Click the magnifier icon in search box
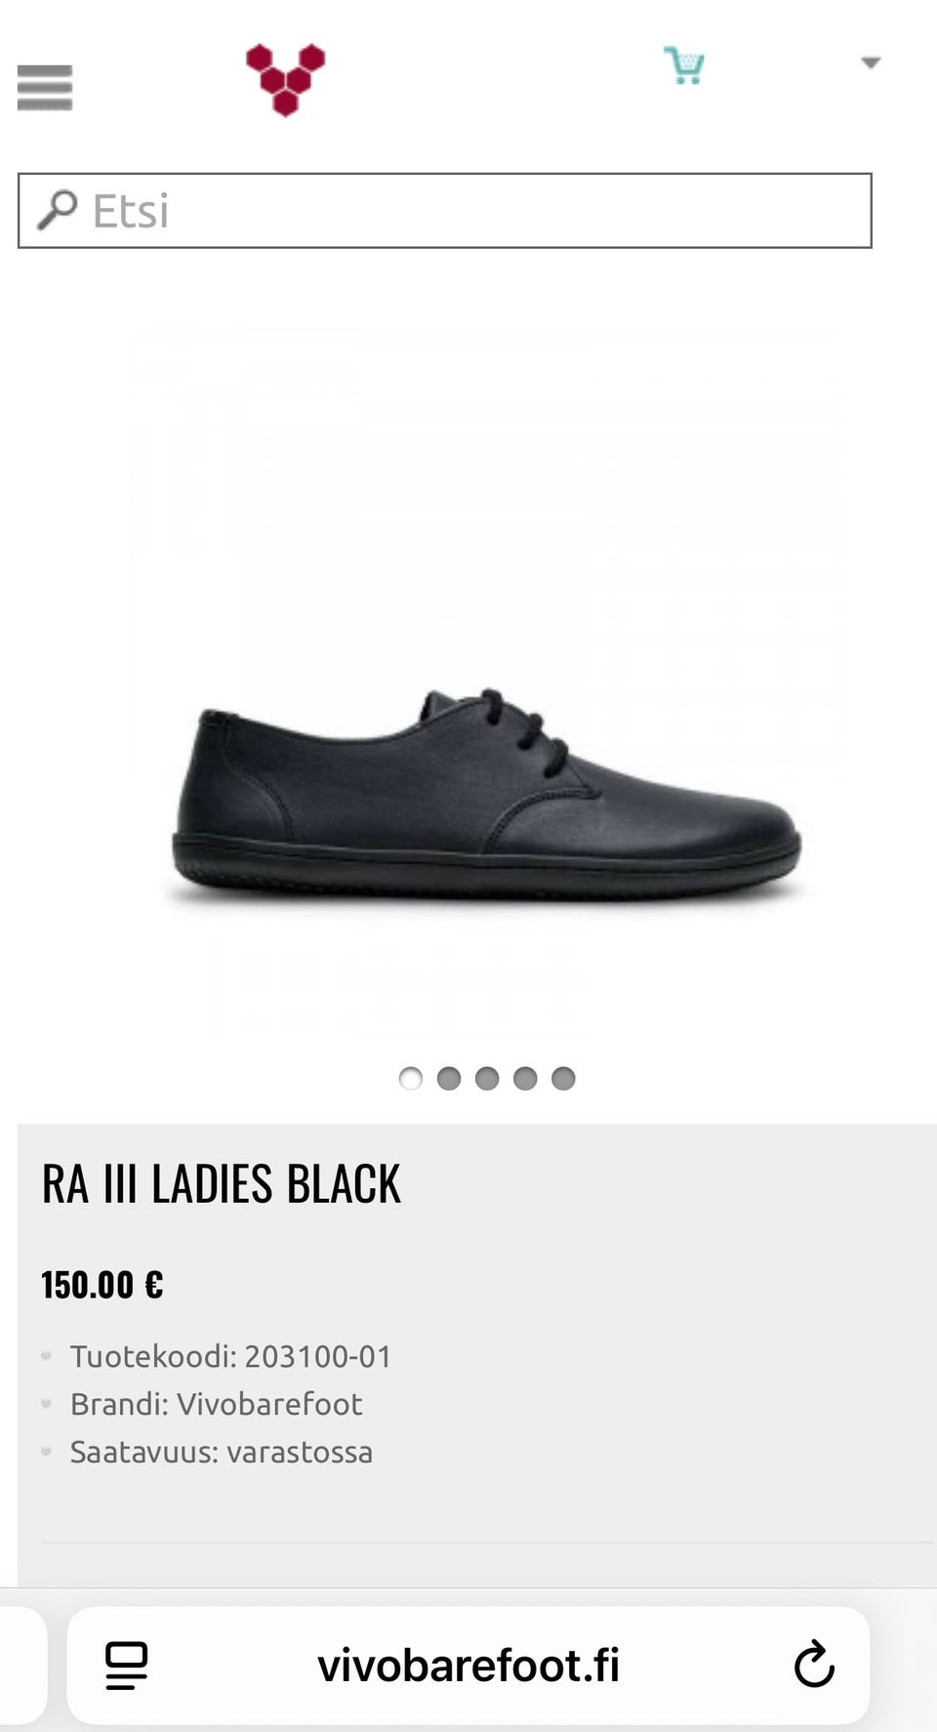This screenshot has width=937, height=1732. [58, 210]
